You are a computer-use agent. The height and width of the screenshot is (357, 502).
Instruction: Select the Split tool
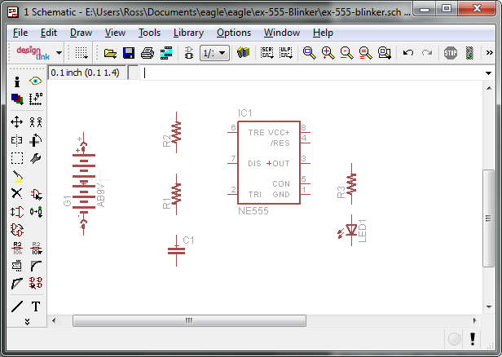[17, 284]
